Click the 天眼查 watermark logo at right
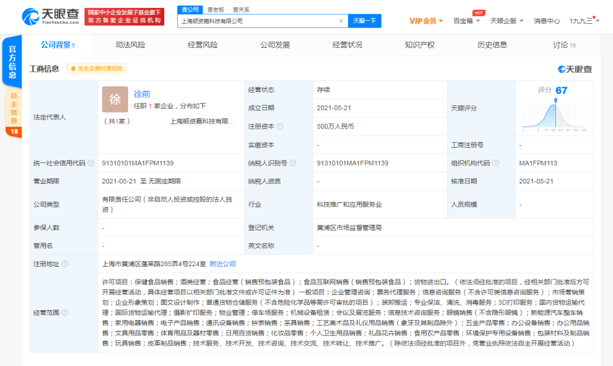613x366 pixels. (x=575, y=69)
